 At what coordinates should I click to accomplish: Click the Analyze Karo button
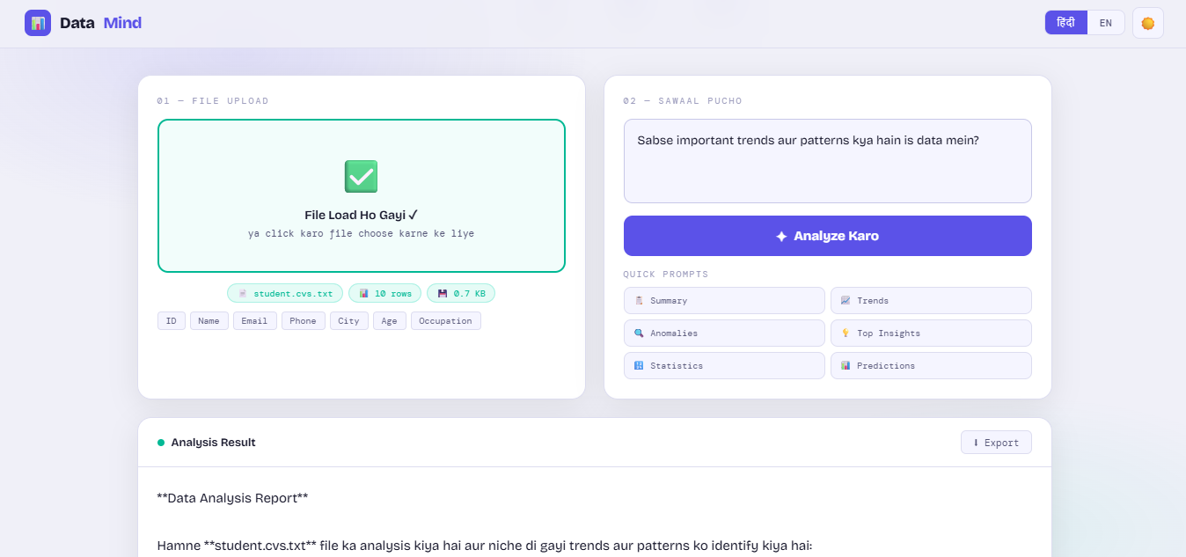point(827,236)
